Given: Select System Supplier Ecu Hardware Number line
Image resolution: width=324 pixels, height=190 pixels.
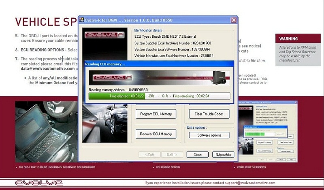Looking at the screenshot, I should (x=173, y=43).
